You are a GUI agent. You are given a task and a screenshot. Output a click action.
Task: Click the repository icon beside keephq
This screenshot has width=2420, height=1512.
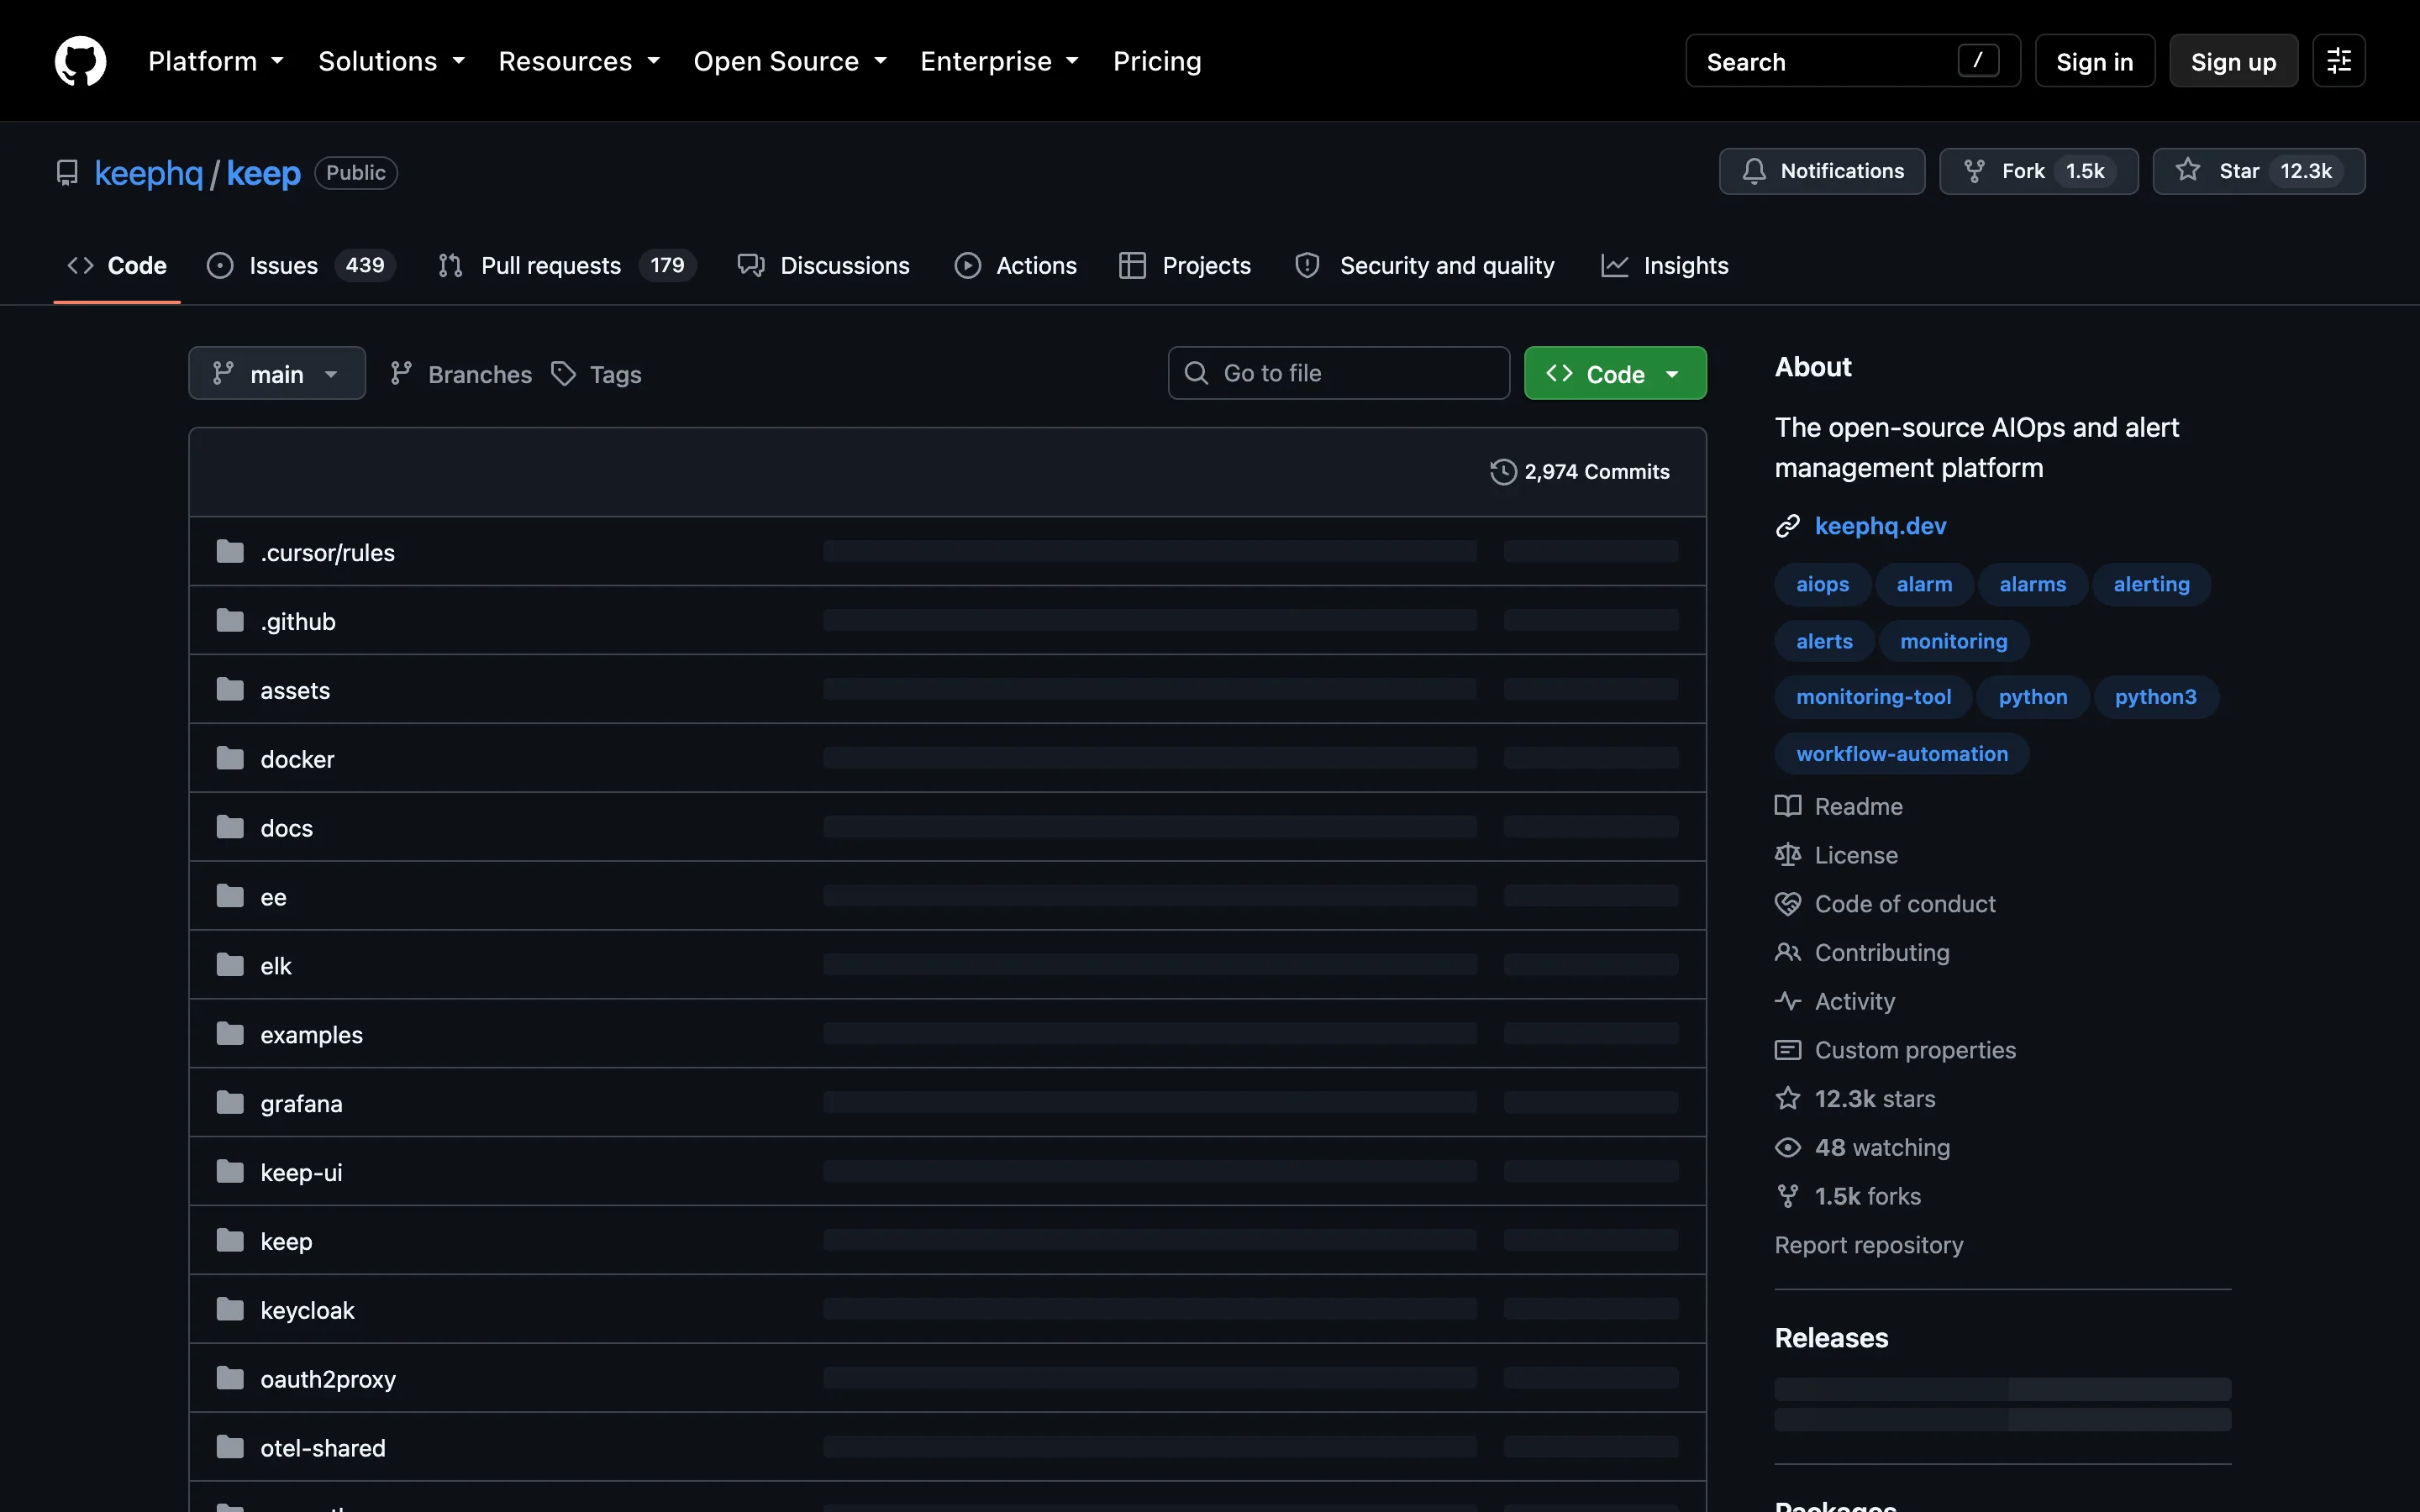67,173
